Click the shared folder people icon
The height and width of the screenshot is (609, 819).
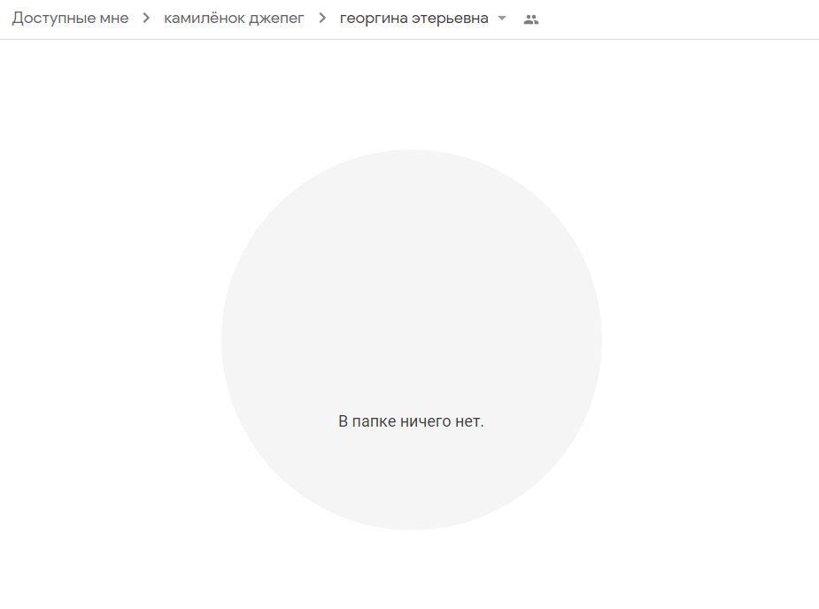531,19
